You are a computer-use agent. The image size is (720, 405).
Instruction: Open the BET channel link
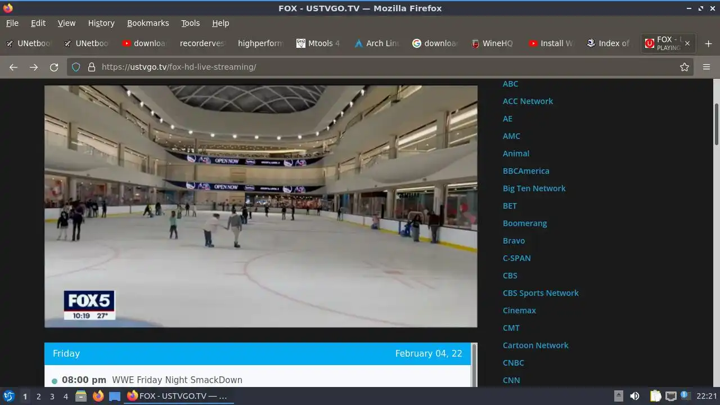coord(510,206)
